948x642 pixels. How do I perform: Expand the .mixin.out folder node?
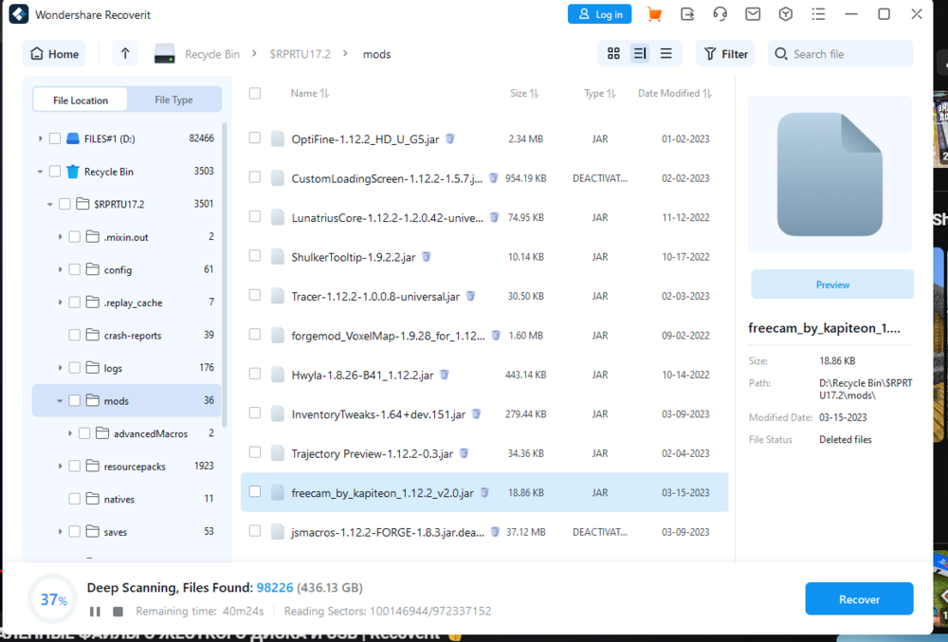click(x=60, y=237)
